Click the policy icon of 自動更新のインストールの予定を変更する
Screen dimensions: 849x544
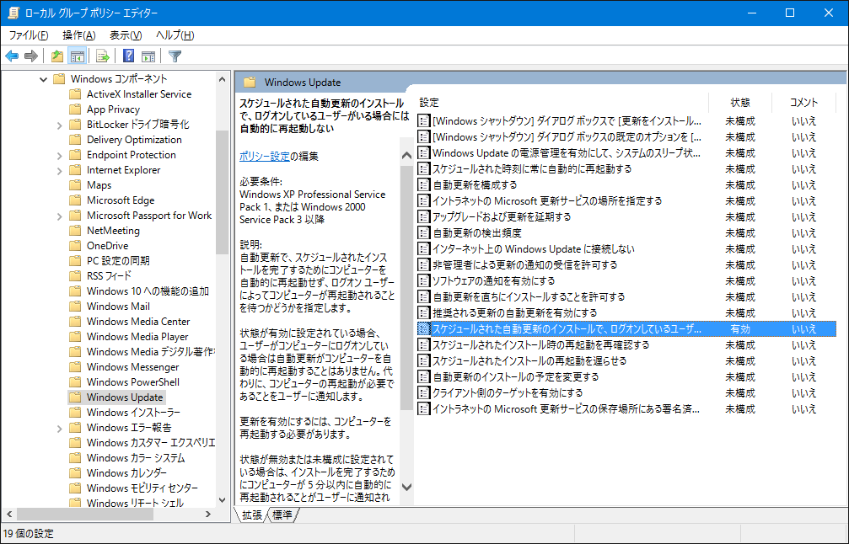(424, 377)
